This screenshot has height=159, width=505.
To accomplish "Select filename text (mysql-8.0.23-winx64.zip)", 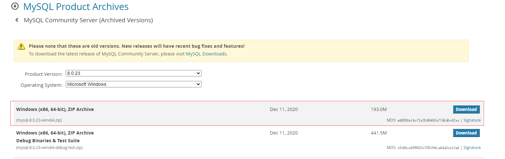I will pos(39,120).
